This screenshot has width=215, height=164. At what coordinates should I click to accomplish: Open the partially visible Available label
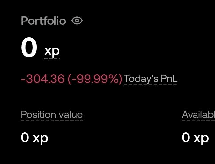pyautogui.click(x=198, y=115)
